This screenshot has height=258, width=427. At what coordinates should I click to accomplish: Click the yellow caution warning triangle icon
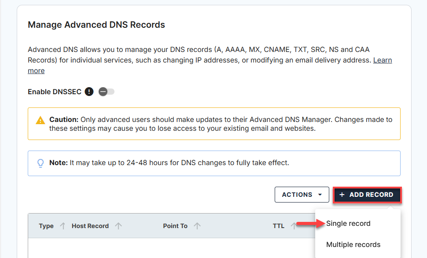pos(40,119)
